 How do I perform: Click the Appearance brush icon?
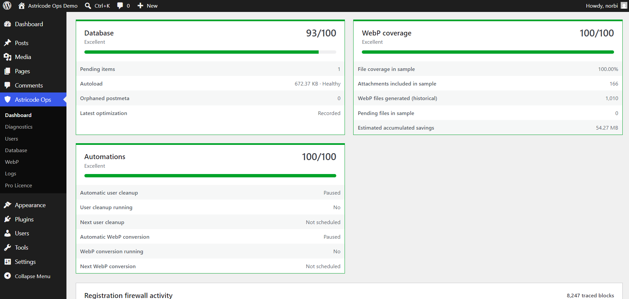pos(7,205)
